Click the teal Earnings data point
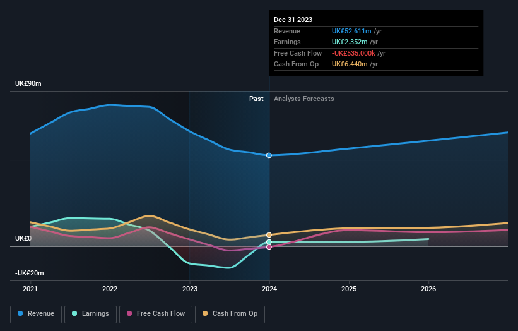 [269, 242]
